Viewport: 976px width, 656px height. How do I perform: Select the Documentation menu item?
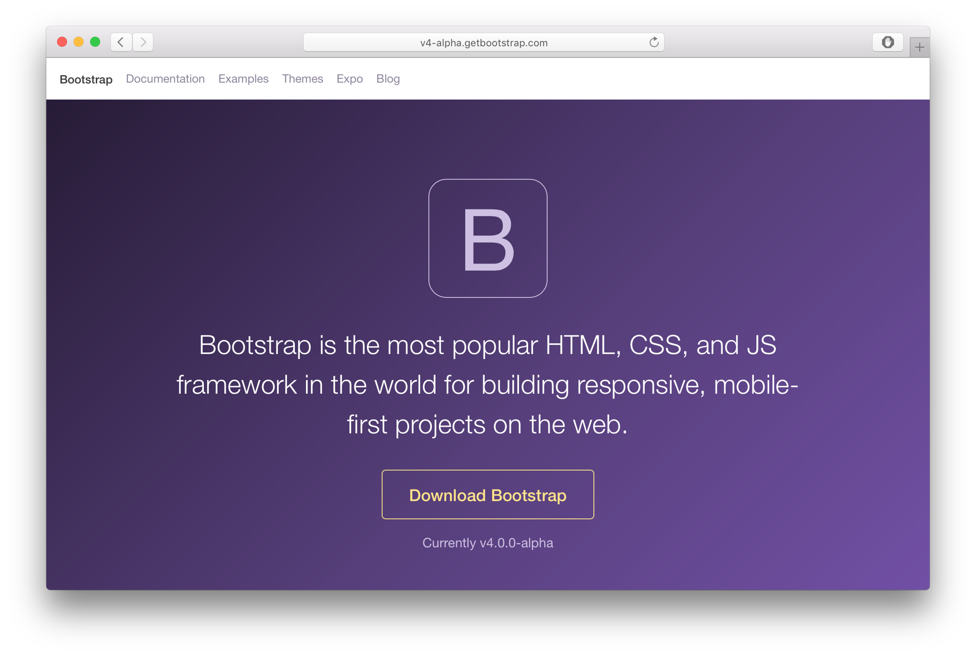pos(165,79)
